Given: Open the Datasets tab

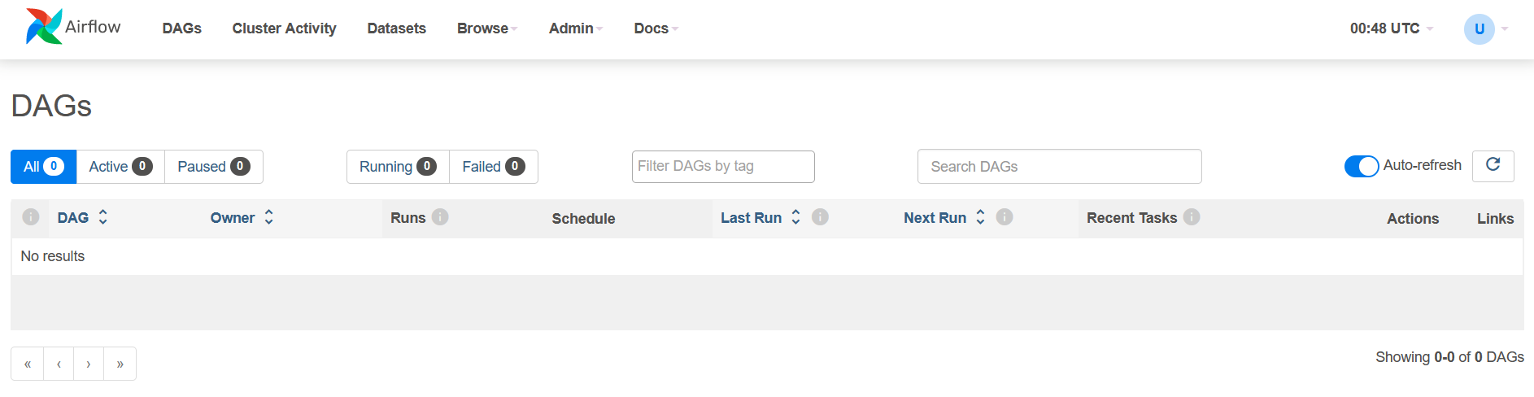Looking at the screenshot, I should point(396,28).
